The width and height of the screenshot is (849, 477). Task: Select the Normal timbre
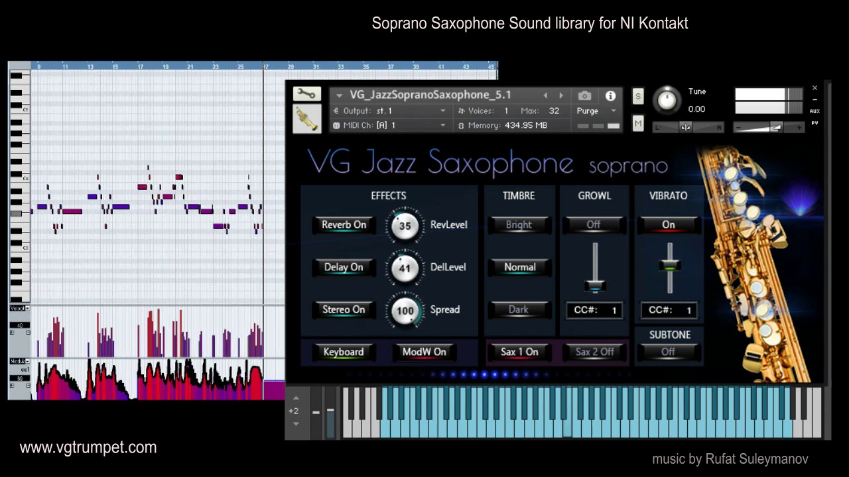[519, 268]
